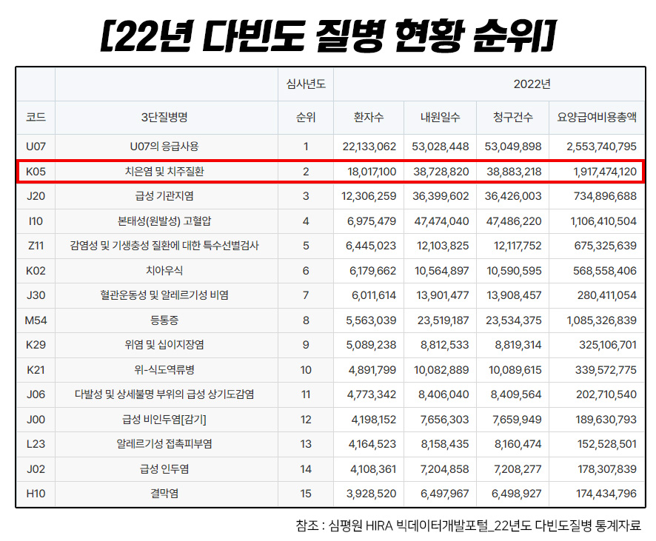Select disease name '급성 기관지염'
This screenshot has width=656, height=541.
[x=164, y=196]
